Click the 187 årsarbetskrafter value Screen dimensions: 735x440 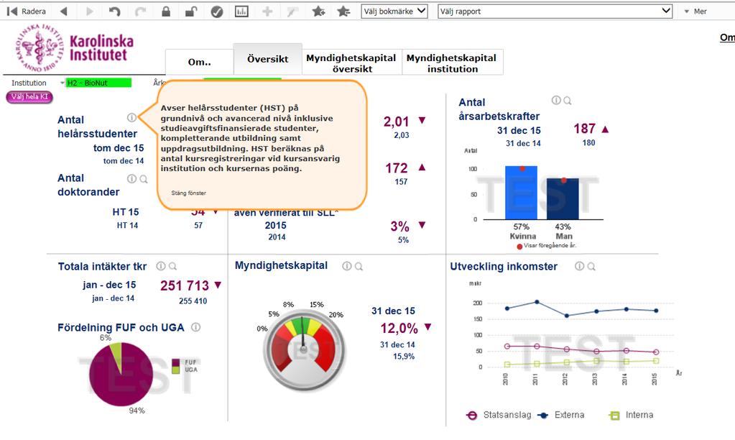click(584, 129)
